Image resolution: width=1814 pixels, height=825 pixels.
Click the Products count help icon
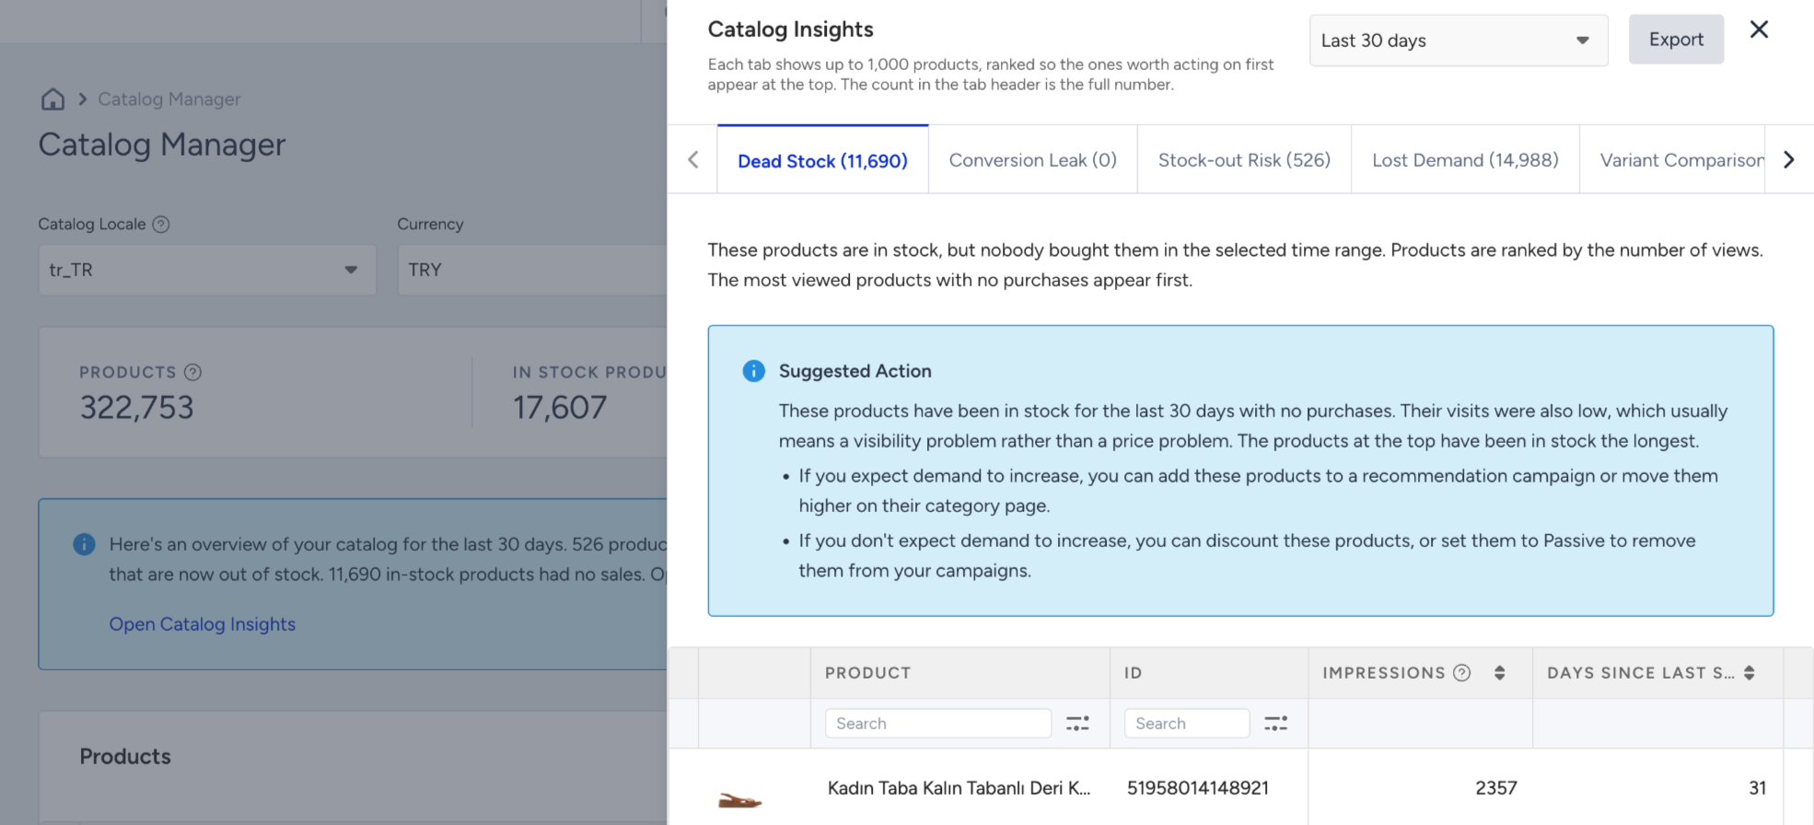click(x=192, y=372)
